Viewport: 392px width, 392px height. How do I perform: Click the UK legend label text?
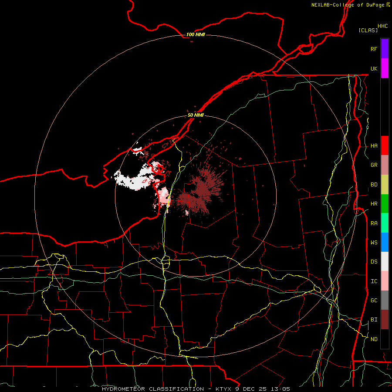pyautogui.click(x=374, y=68)
